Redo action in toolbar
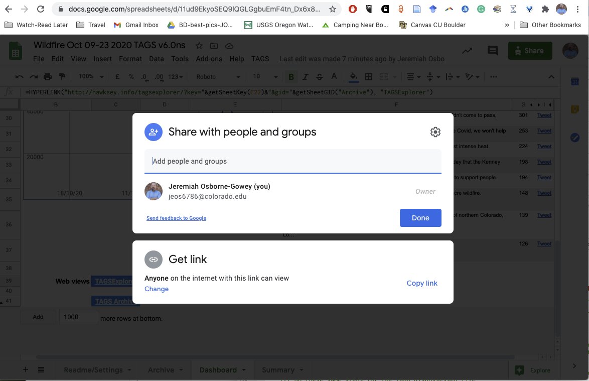The image size is (589, 381). (34, 77)
